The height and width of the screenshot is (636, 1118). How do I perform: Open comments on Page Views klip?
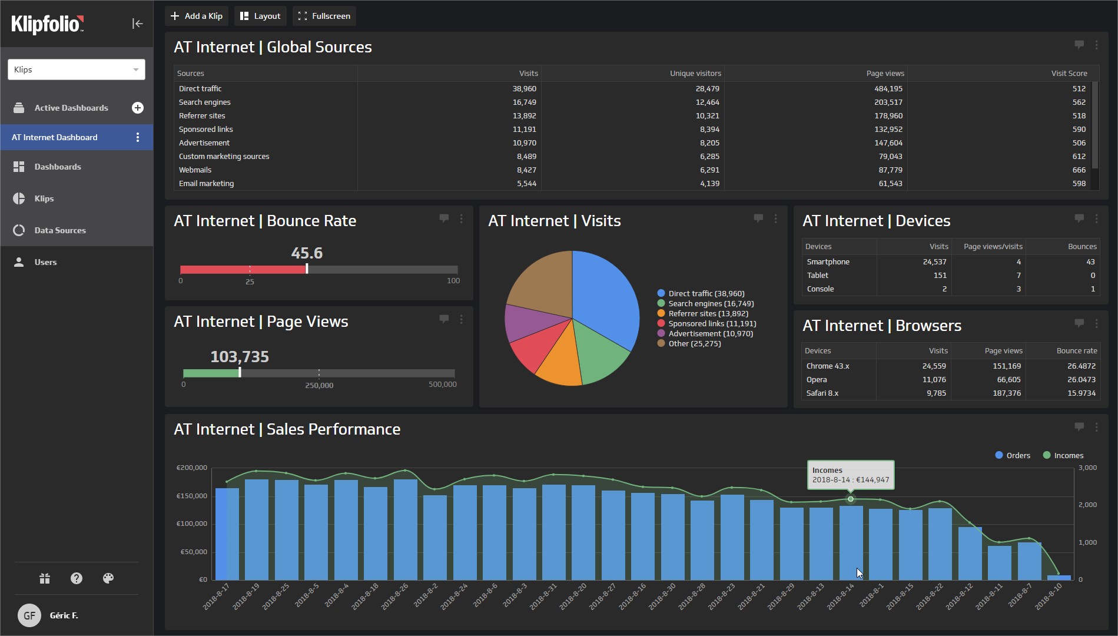point(444,319)
